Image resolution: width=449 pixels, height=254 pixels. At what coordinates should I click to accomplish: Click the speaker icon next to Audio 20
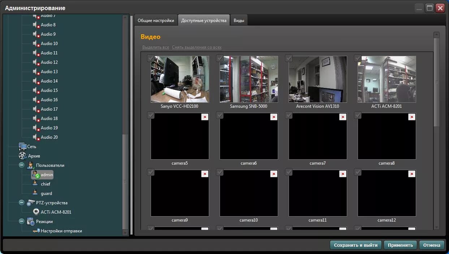tap(36, 137)
